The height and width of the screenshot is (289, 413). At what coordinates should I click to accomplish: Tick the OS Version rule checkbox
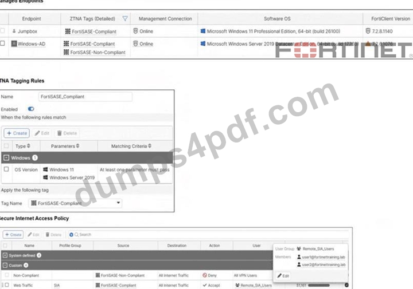(6, 169)
